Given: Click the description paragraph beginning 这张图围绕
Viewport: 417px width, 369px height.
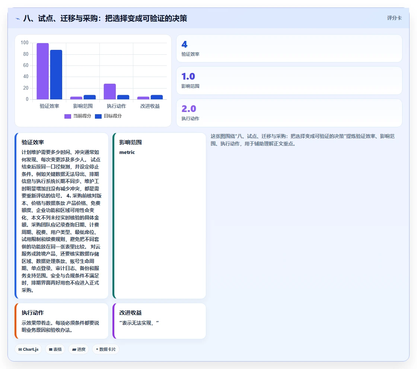Looking at the screenshot, I should [303, 140].
